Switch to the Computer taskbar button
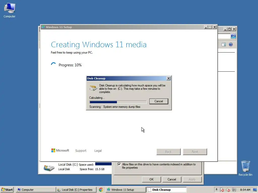 point(36,190)
